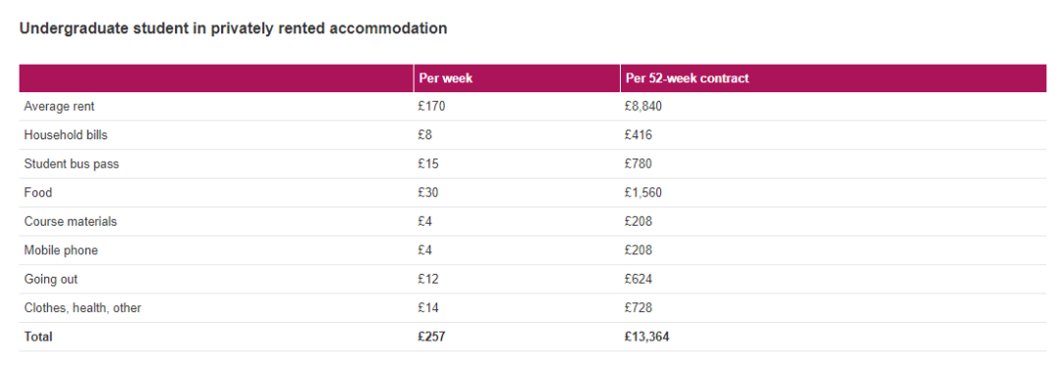Select the £1,560 food yearly cost
Image resolution: width=1061 pixels, height=366 pixels.
(642, 192)
